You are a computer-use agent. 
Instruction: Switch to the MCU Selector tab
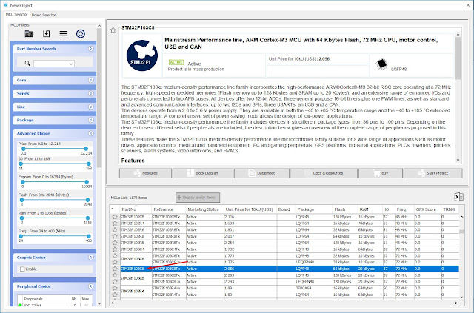pyautogui.click(x=16, y=14)
